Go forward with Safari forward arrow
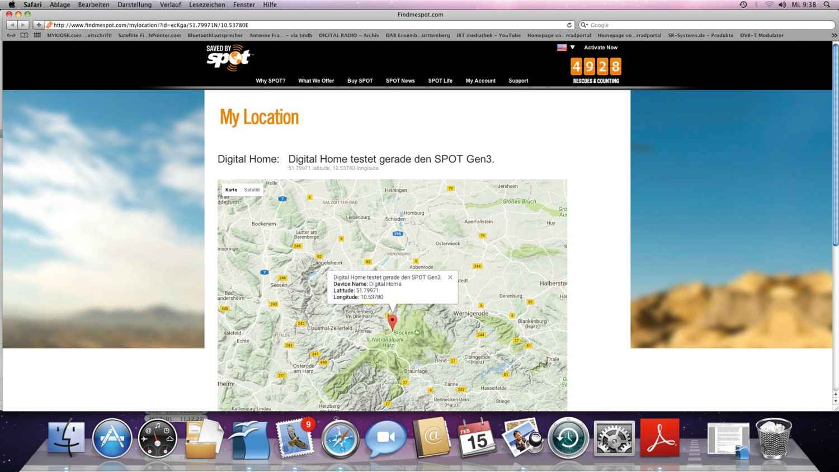The image size is (839, 472). pos(23,25)
